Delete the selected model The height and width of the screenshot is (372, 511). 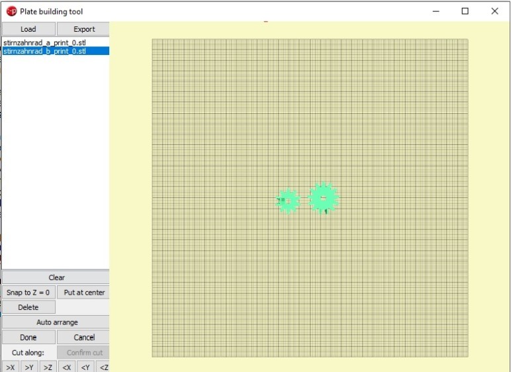tap(28, 307)
